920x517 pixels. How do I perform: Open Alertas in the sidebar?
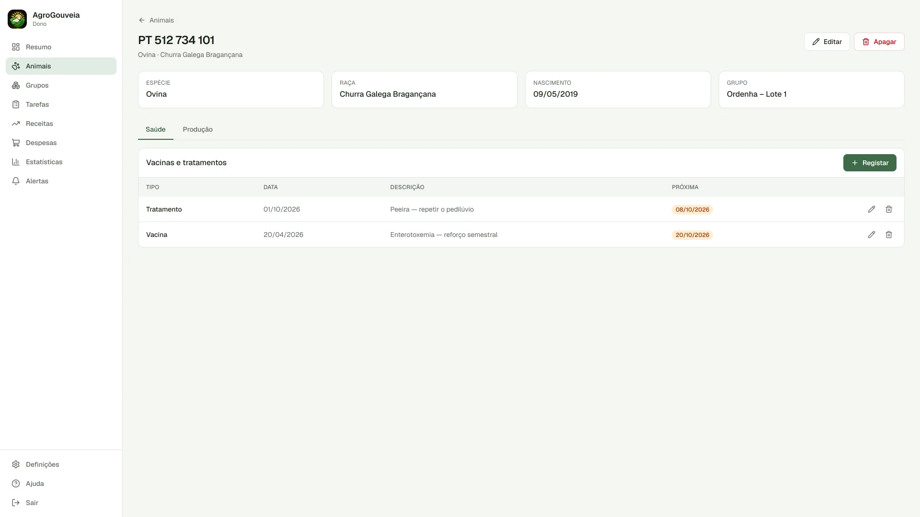tap(61, 181)
